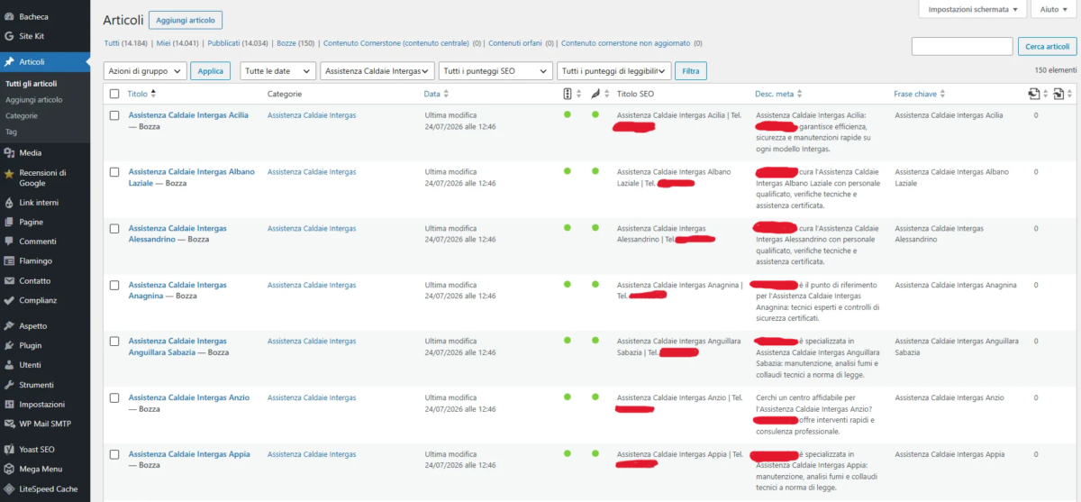Click the WP Mail SMTP icon

click(x=9, y=424)
